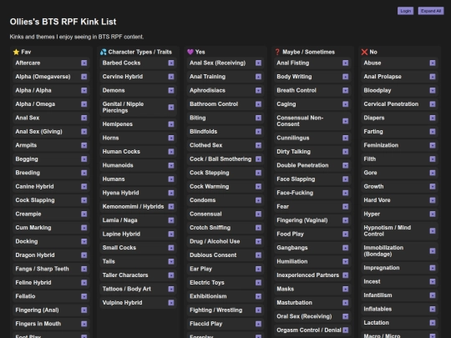This screenshot has height=338, width=451.
Task: Select the Hyper list item
Action: click(399, 214)
